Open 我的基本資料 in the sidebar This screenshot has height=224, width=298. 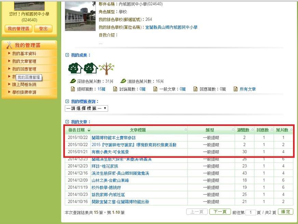(24, 54)
